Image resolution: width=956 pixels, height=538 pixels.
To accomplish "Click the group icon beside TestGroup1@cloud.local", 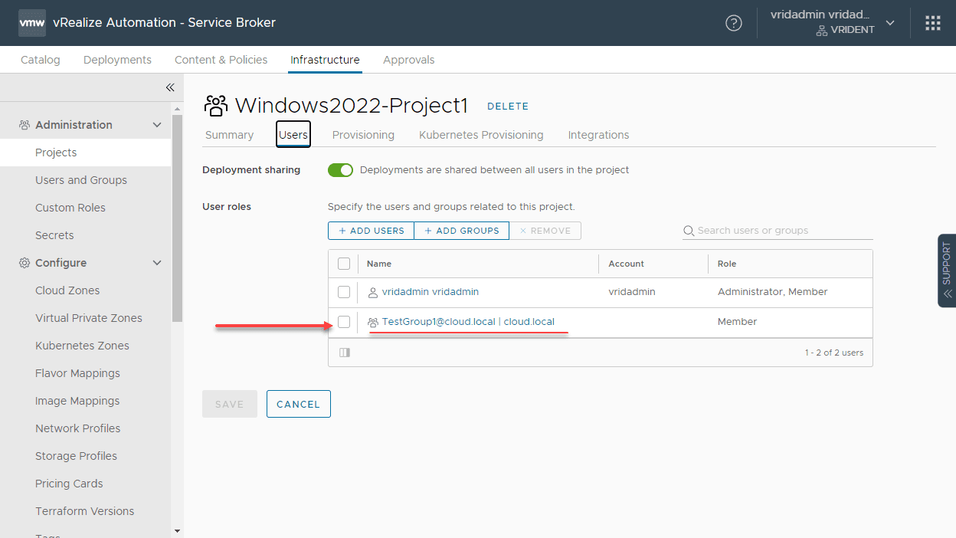I will pos(373,322).
